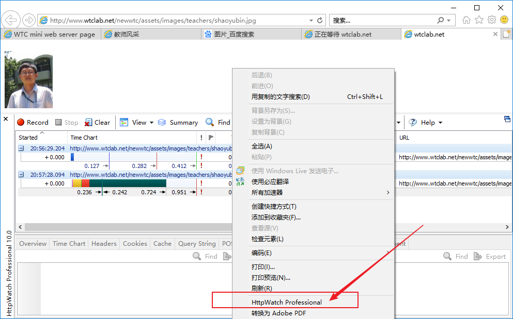Collapse the 20:56:29.204 request group
This screenshot has height=319, width=513.
(21, 148)
